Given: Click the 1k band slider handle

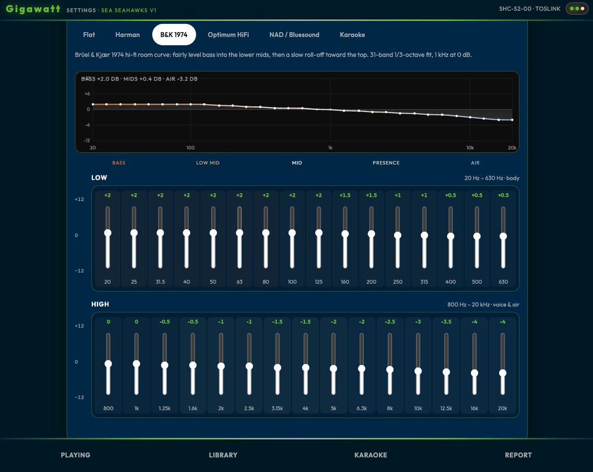Looking at the screenshot, I should point(136,364).
